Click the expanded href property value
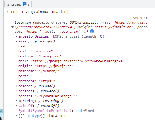 (77, 61)
